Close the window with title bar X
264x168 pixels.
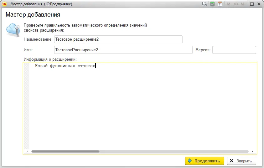[x=259, y=4]
